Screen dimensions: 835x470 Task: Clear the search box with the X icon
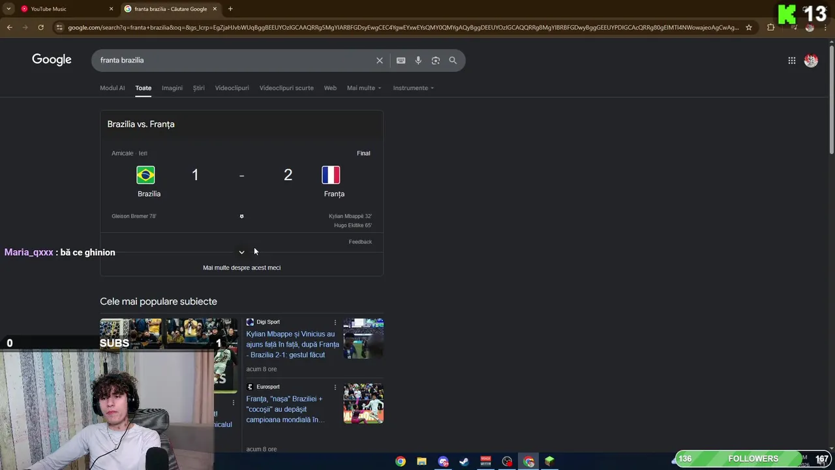(x=380, y=60)
